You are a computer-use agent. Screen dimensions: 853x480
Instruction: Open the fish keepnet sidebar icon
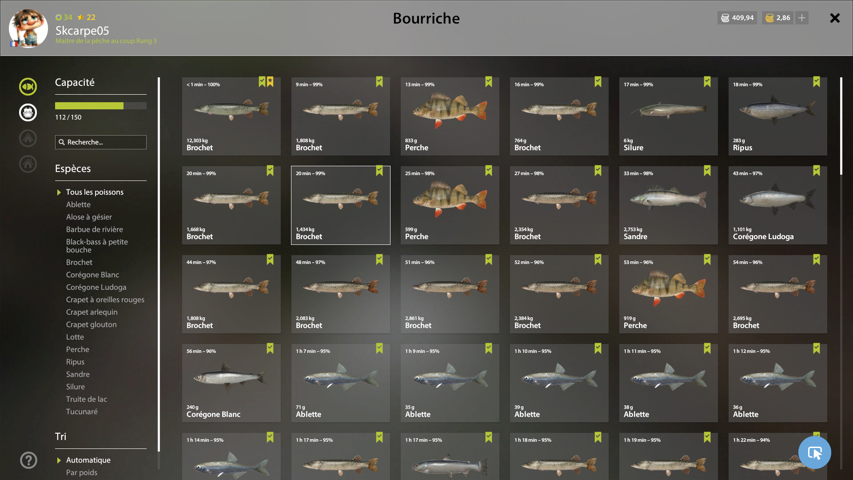(x=28, y=87)
